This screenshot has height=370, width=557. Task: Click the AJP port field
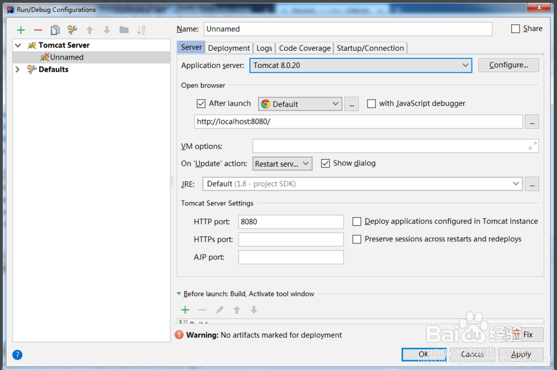[291, 257]
